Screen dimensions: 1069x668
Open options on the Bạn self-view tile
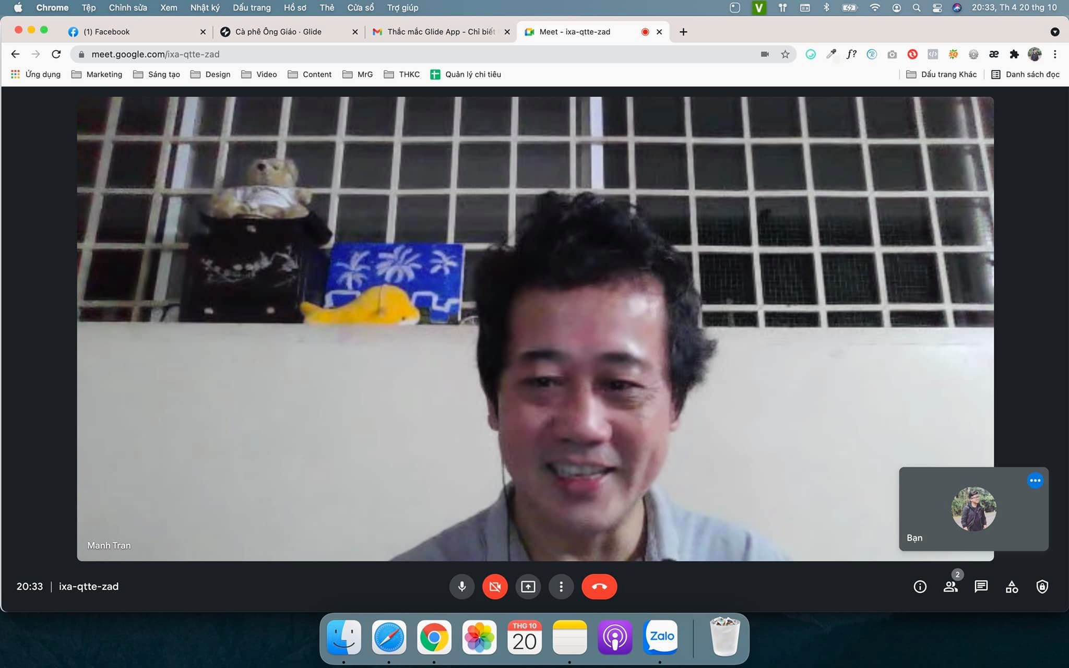click(x=1035, y=481)
